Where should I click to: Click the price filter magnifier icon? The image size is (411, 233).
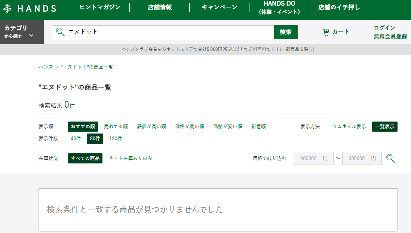tap(390, 158)
